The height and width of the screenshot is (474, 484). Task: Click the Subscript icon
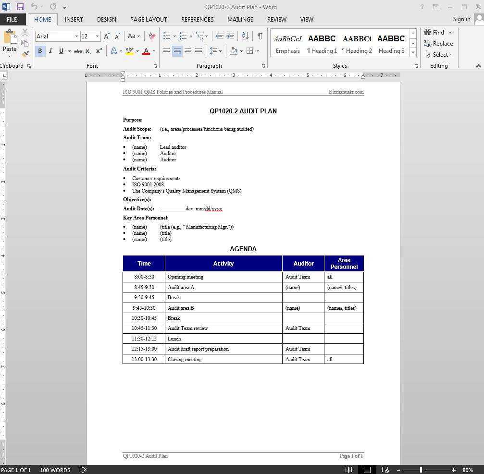click(x=88, y=51)
